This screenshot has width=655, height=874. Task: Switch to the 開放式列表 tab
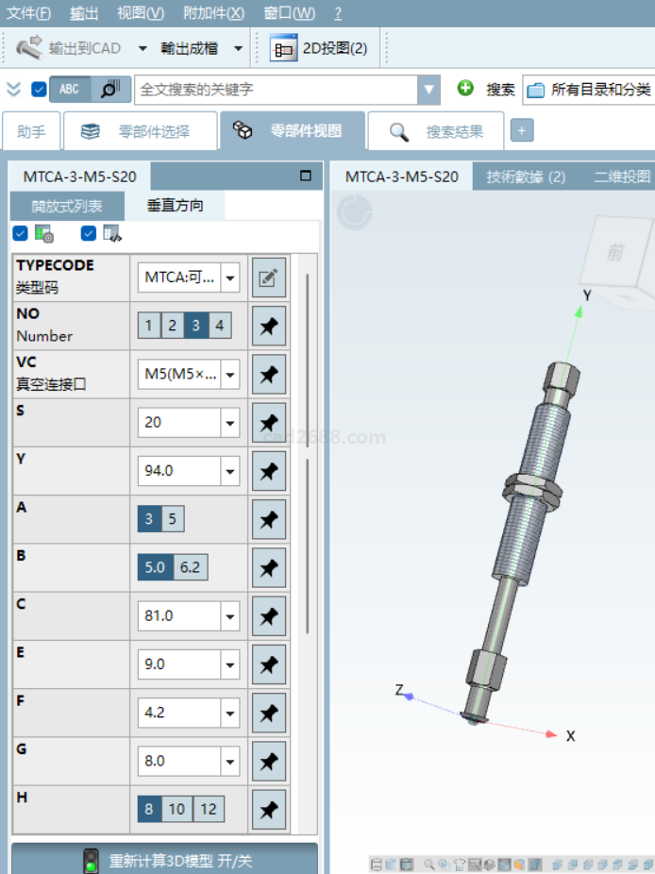click(66, 206)
